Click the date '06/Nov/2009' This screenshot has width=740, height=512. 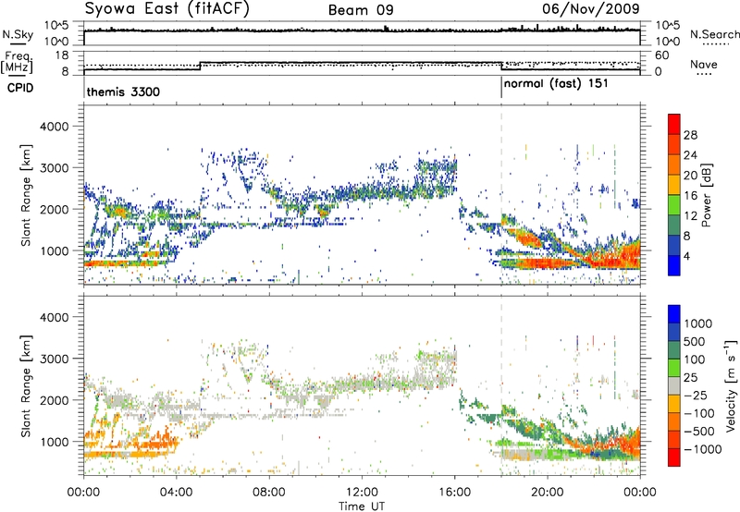[x=591, y=8]
